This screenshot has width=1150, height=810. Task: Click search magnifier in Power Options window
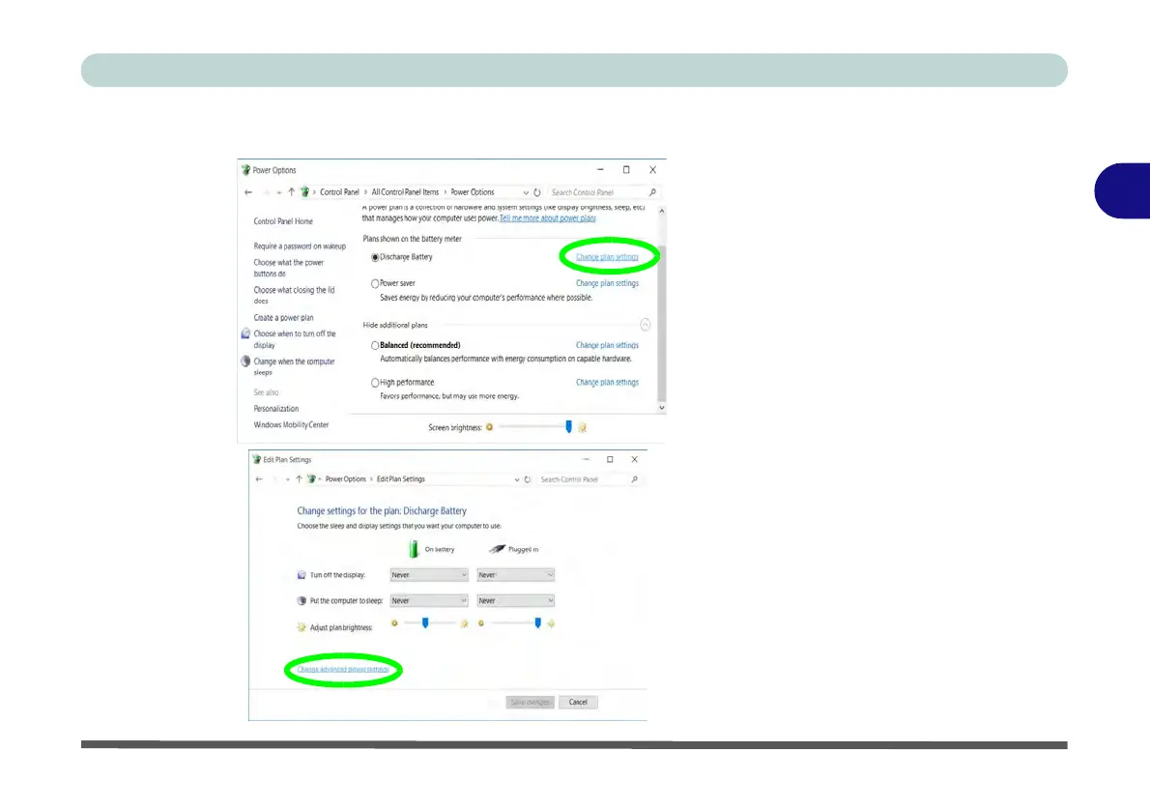(x=652, y=192)
